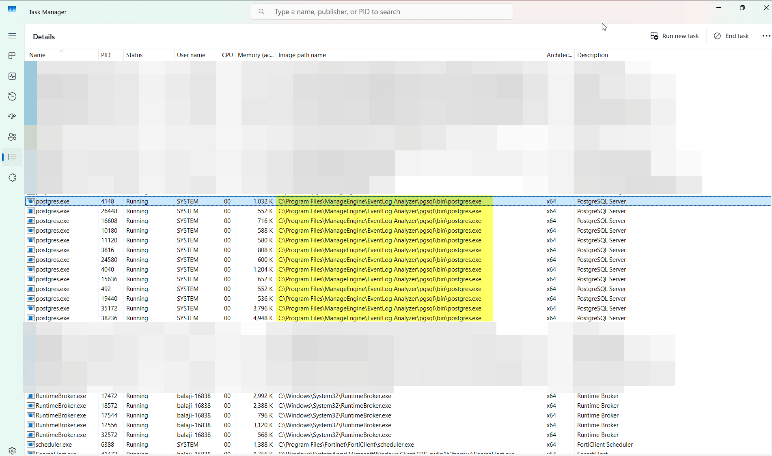Screen dimensions: 772x456
Task: Click memory value 3,120 K
Action: 263,425
